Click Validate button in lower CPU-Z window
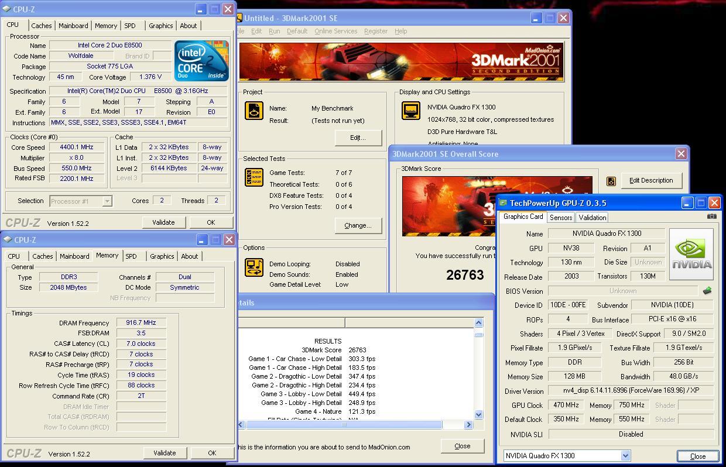 (165, 453)
